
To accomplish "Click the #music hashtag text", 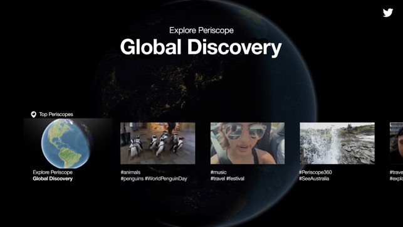I will [219, 172].
